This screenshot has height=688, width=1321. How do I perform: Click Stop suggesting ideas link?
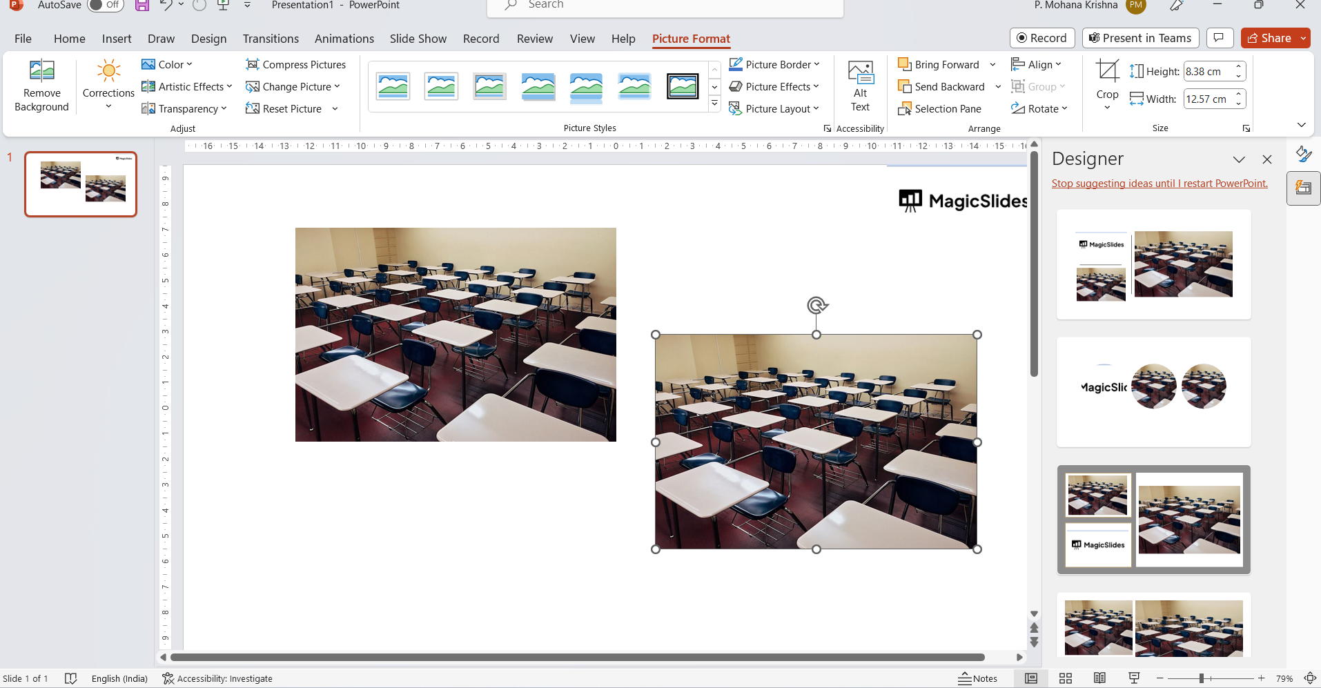coord(1159,184)
